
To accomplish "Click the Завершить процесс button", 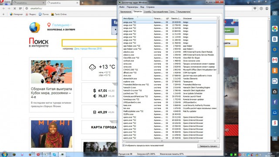I will 208,146.
